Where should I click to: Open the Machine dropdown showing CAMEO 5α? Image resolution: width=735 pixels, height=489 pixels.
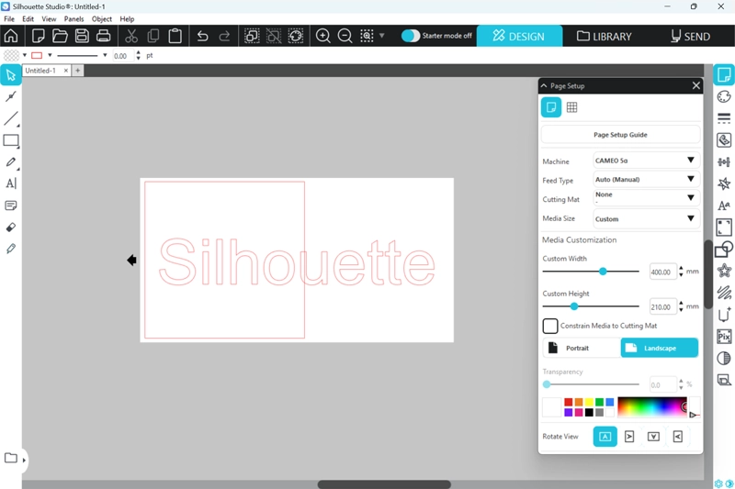646,161
